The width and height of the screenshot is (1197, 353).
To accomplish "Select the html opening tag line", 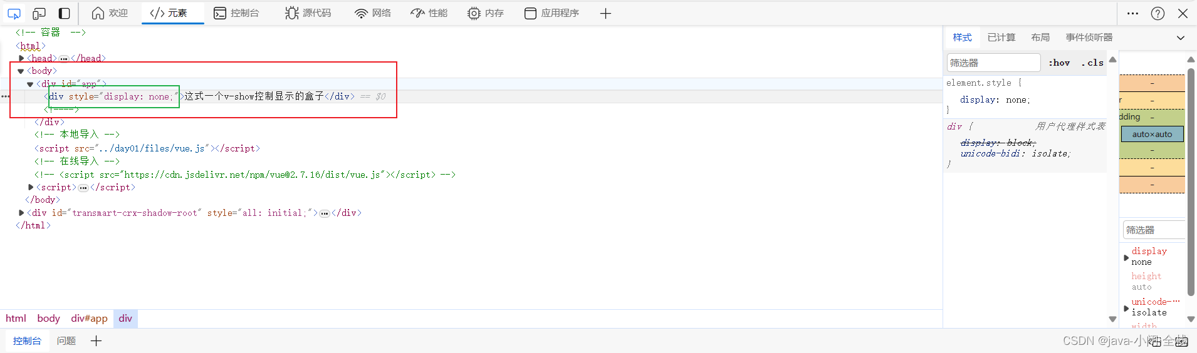I will pyautogui.click(x=30, y=46).
